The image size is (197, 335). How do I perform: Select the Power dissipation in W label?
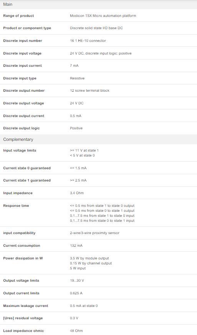23,258
